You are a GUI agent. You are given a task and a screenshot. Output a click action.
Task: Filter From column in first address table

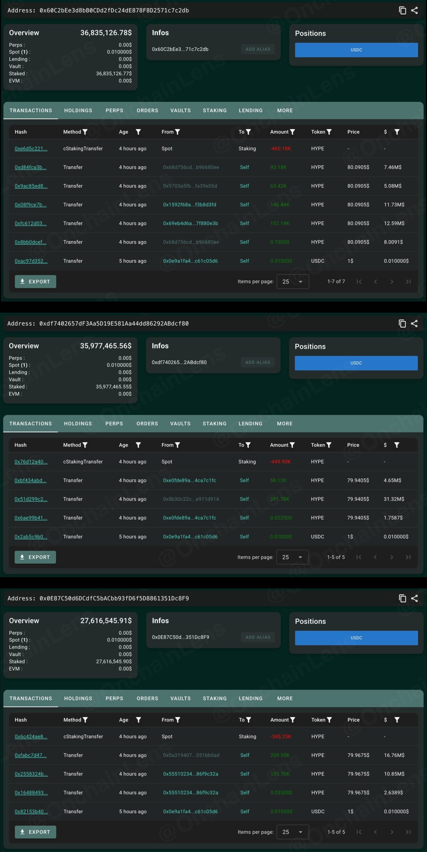[x=177, y=132]
